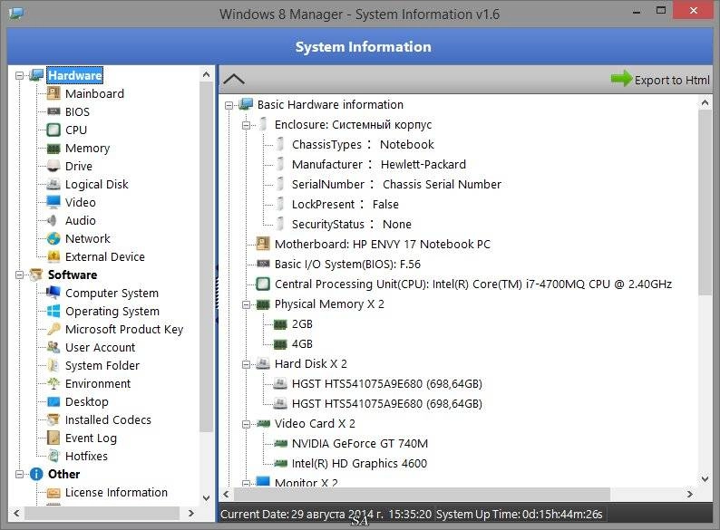Click details pane horizontal scroll right arrow
720x530 pixels.
coord(690,494)
